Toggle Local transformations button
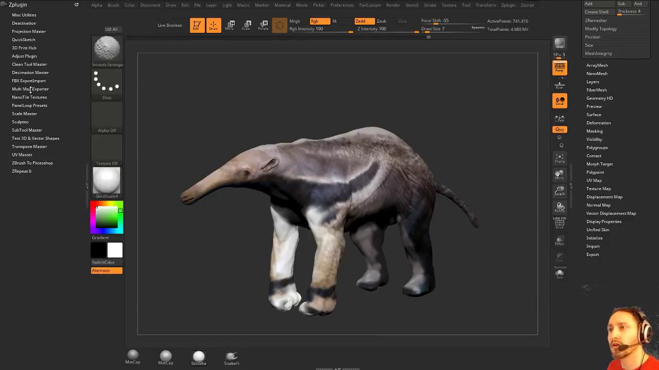The image size is (659, 370). point(560,101)
